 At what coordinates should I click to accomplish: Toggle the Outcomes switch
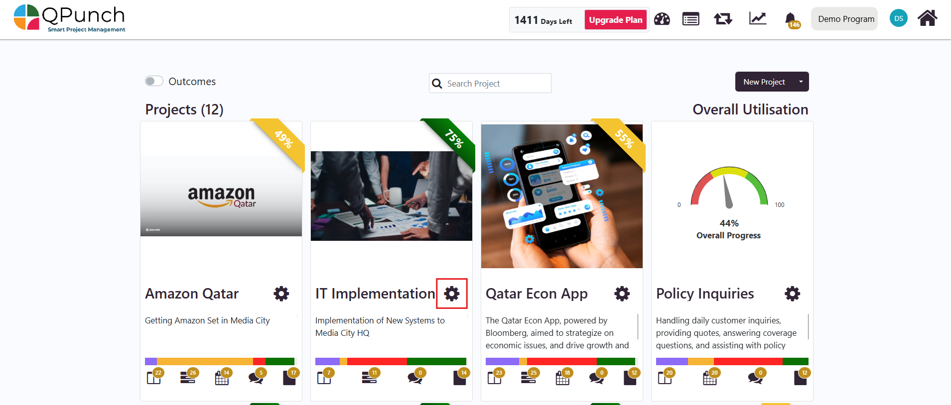click(x=154, y=81)
